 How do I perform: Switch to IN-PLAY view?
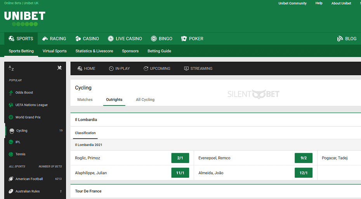pos(119,69)
